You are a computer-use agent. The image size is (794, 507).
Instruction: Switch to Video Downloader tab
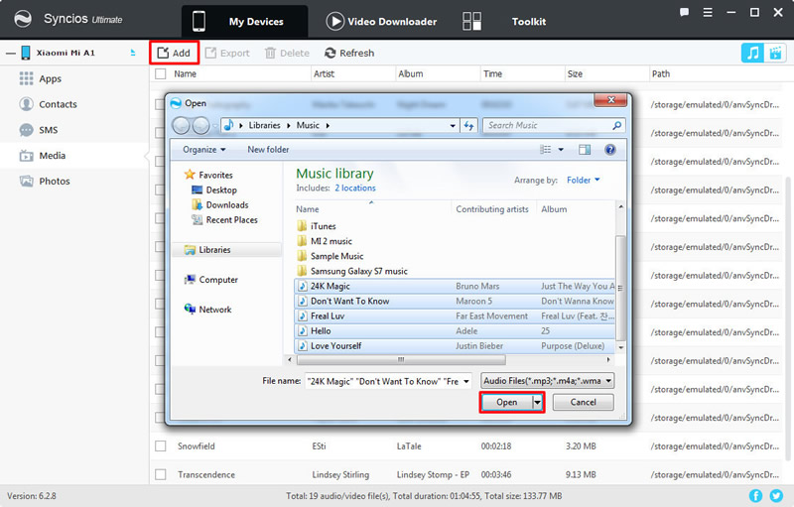click(381, 21)
